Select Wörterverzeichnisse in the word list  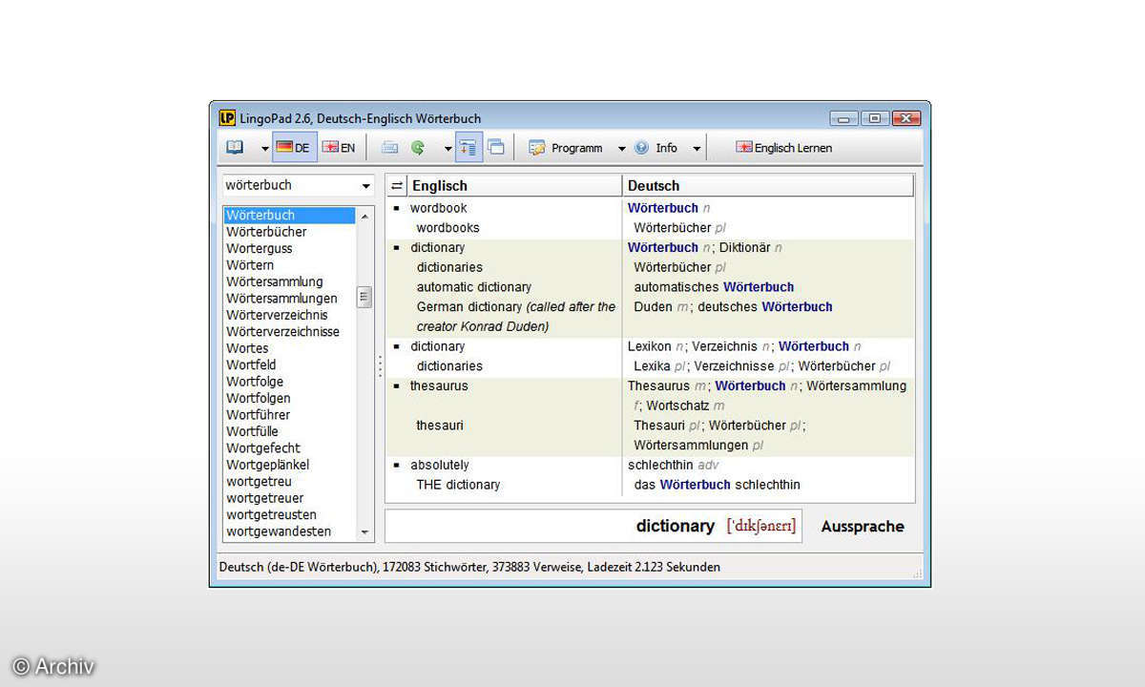pyautogui.click(x=282, y=332)
